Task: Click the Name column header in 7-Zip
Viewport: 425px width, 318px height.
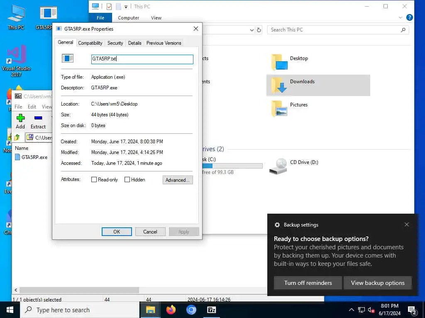Action: [22, 148]
